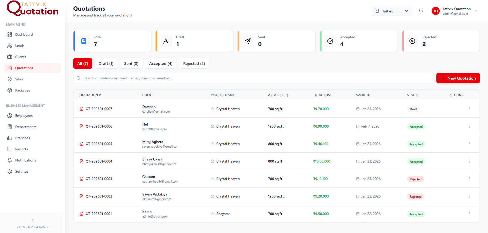Click the New Quotation button
Image resolution: width=488 pixels, height=233 pixels.
[x=458, y=78]
